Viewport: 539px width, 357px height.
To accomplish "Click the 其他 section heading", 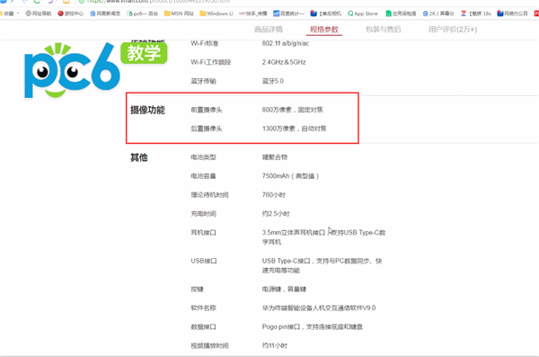I will pyautogui.click(x=139, y=157).
